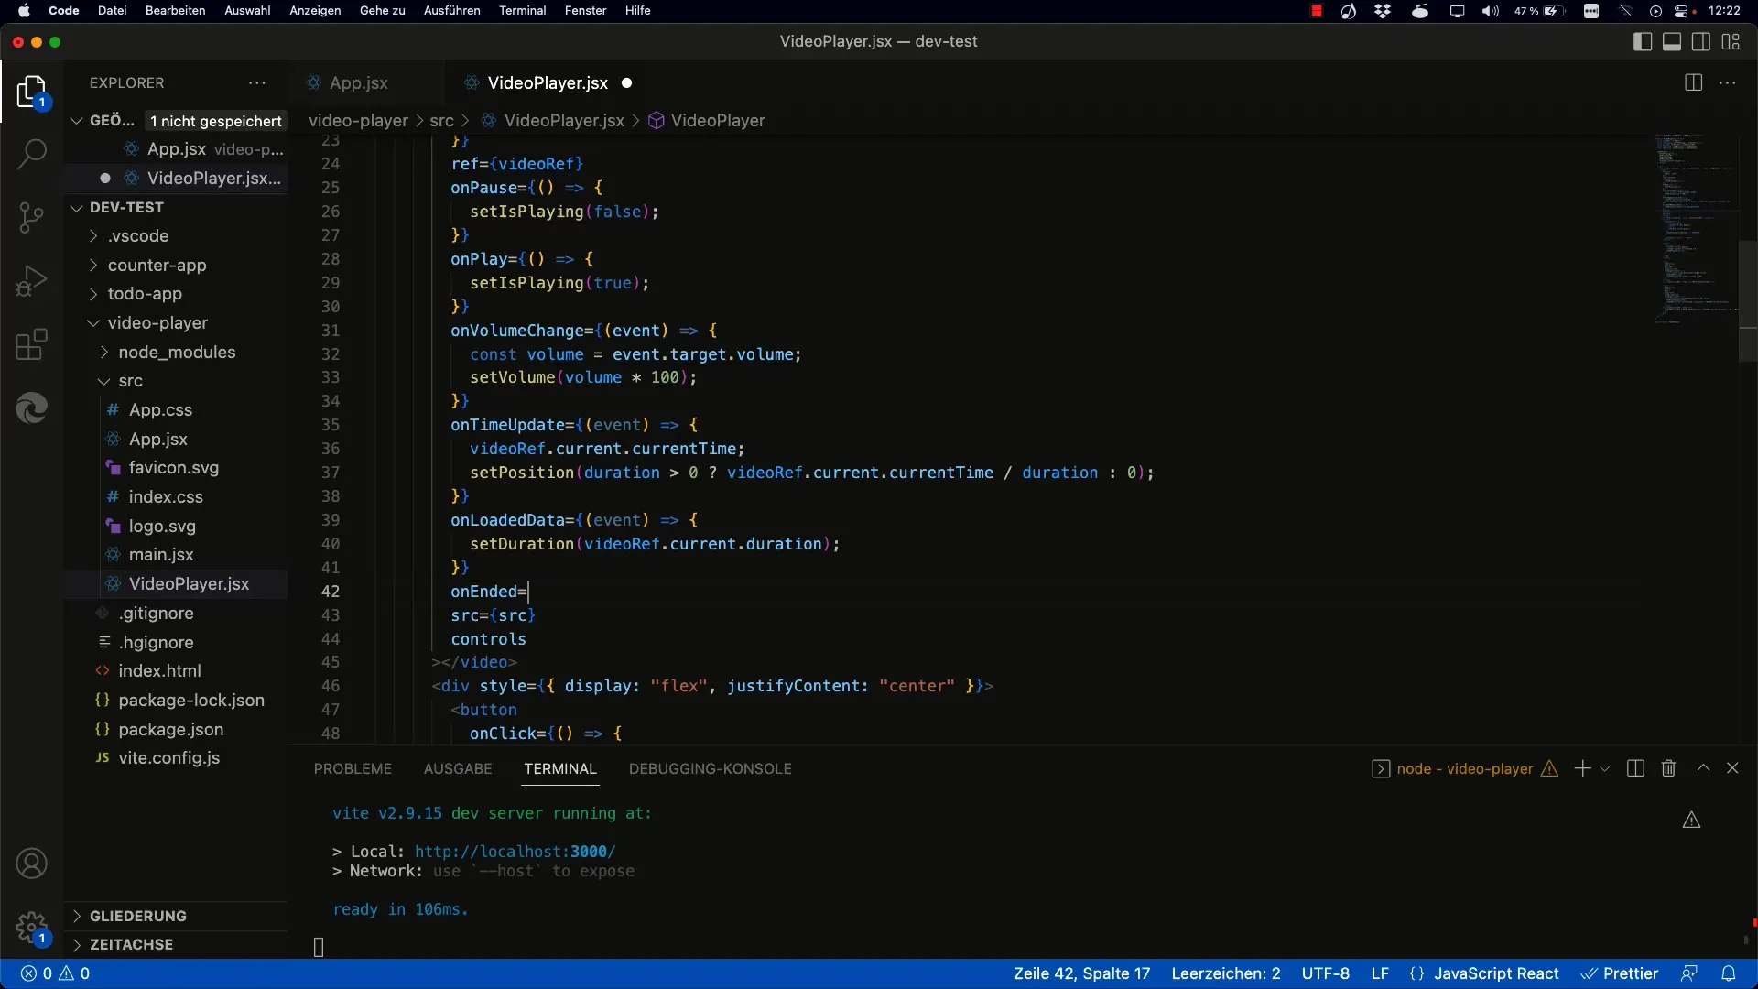1758x989 pixels.
Task: Click the editor vertical scrollbar thumb
Action: point(1748,301)
